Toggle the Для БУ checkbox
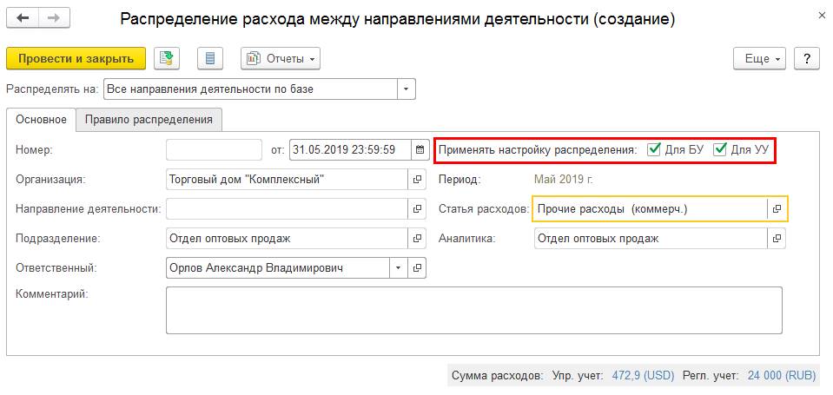This screenshot has width=833, height=395. [x=653, y=149]
